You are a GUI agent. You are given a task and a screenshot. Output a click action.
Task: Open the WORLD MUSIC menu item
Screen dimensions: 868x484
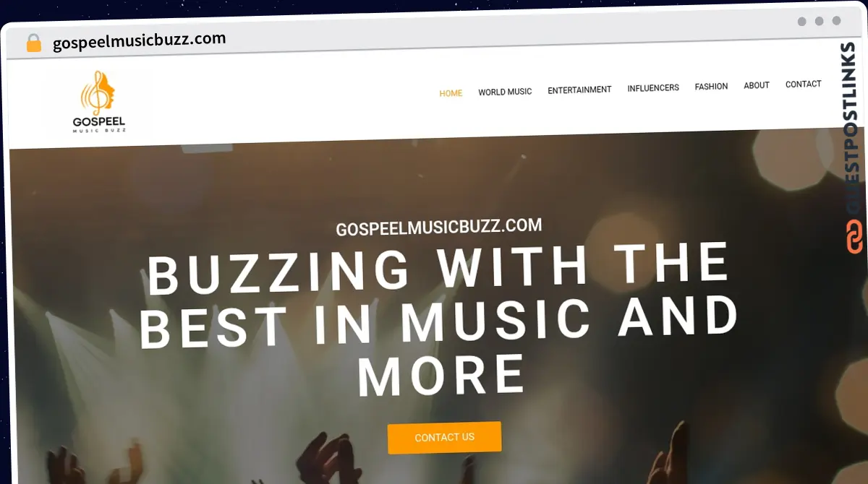(x=505, y=92)
